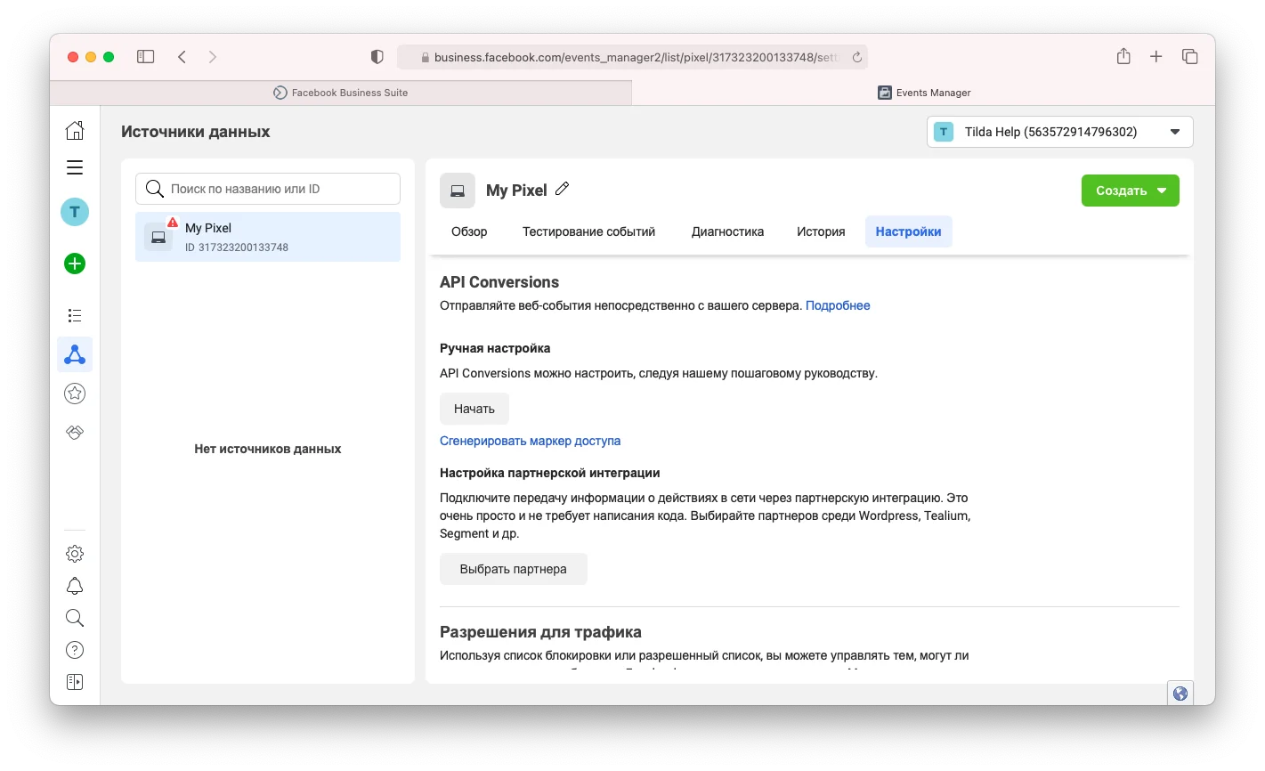The image size is (1265, 771).
Task: Open the home icon in left sidebar
Action: pyautogui.click(x=75, y=131)
